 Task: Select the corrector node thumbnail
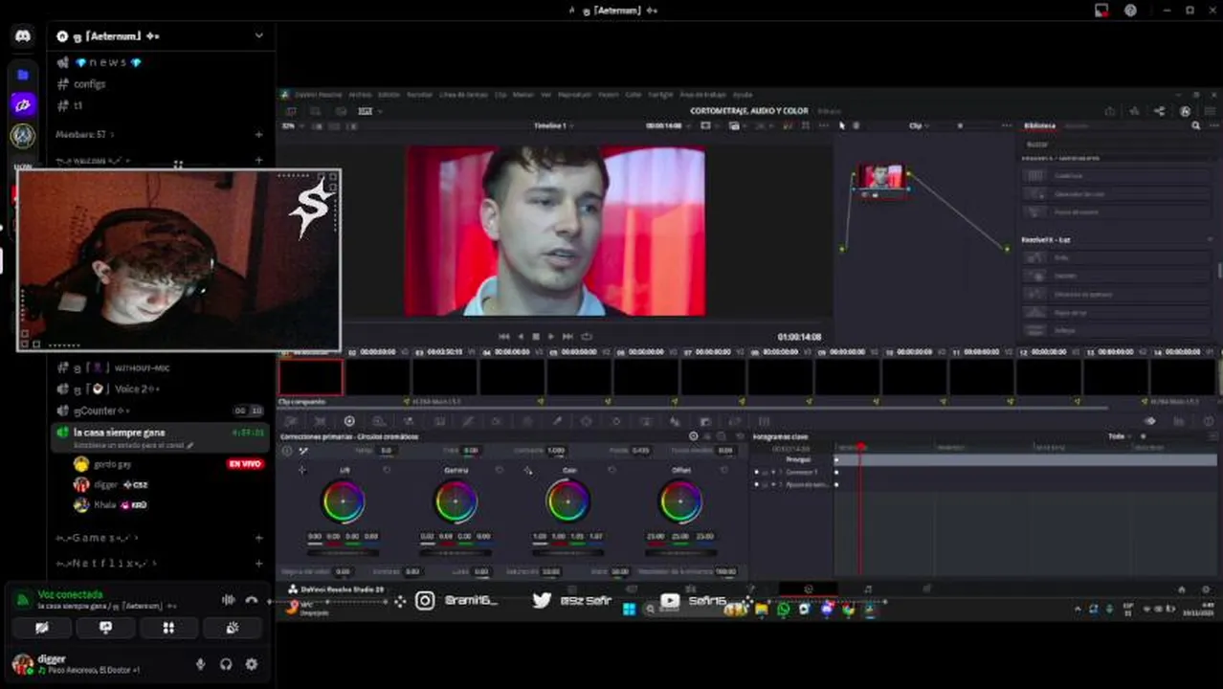[x=880, y=178]
